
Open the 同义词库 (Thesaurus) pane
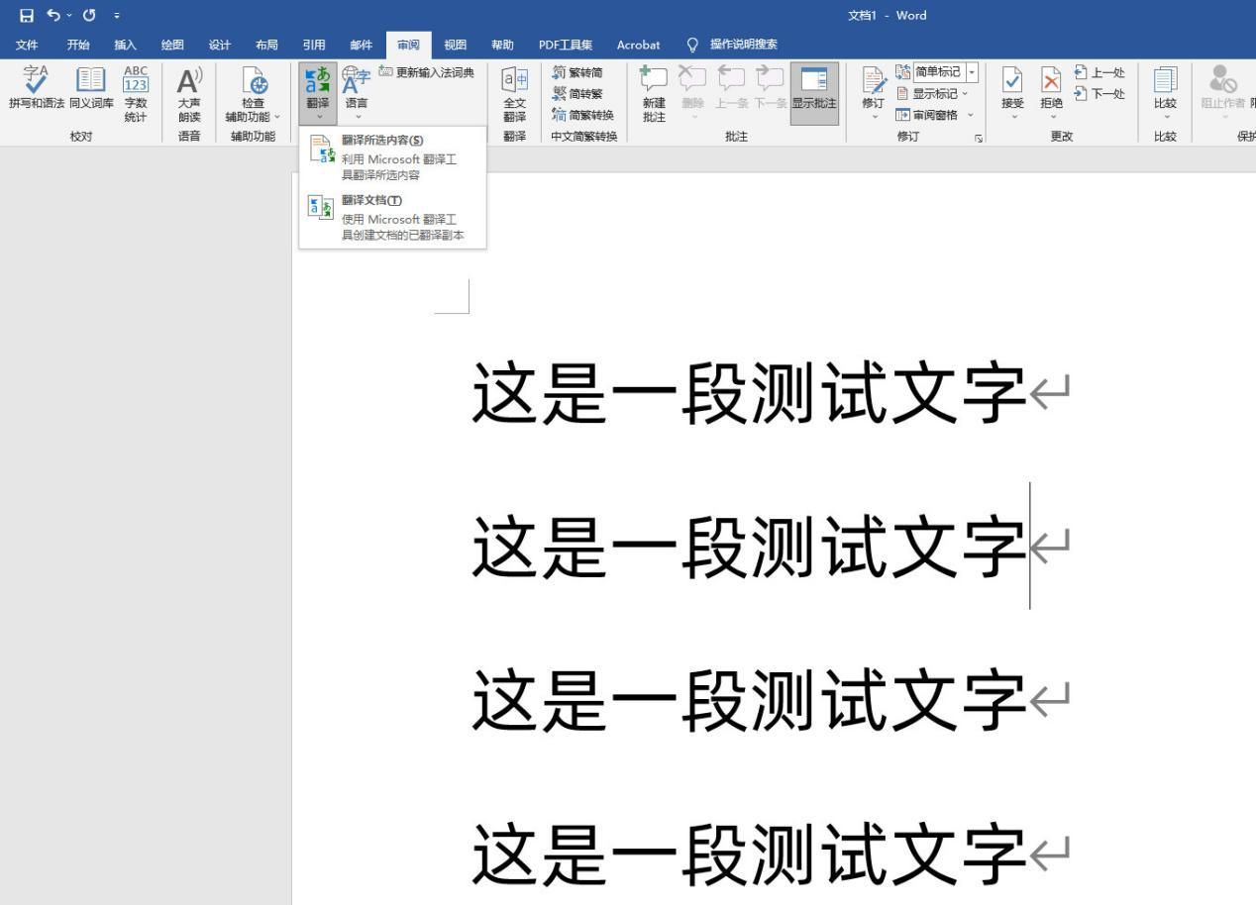click(x=90, y=89)
